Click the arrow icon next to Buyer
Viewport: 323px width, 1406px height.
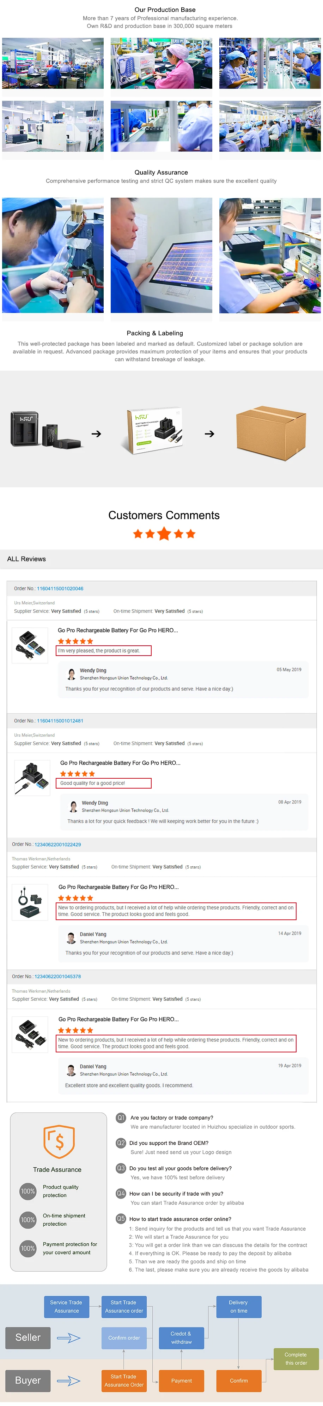pyautogui.click(x=69, y=1380)
